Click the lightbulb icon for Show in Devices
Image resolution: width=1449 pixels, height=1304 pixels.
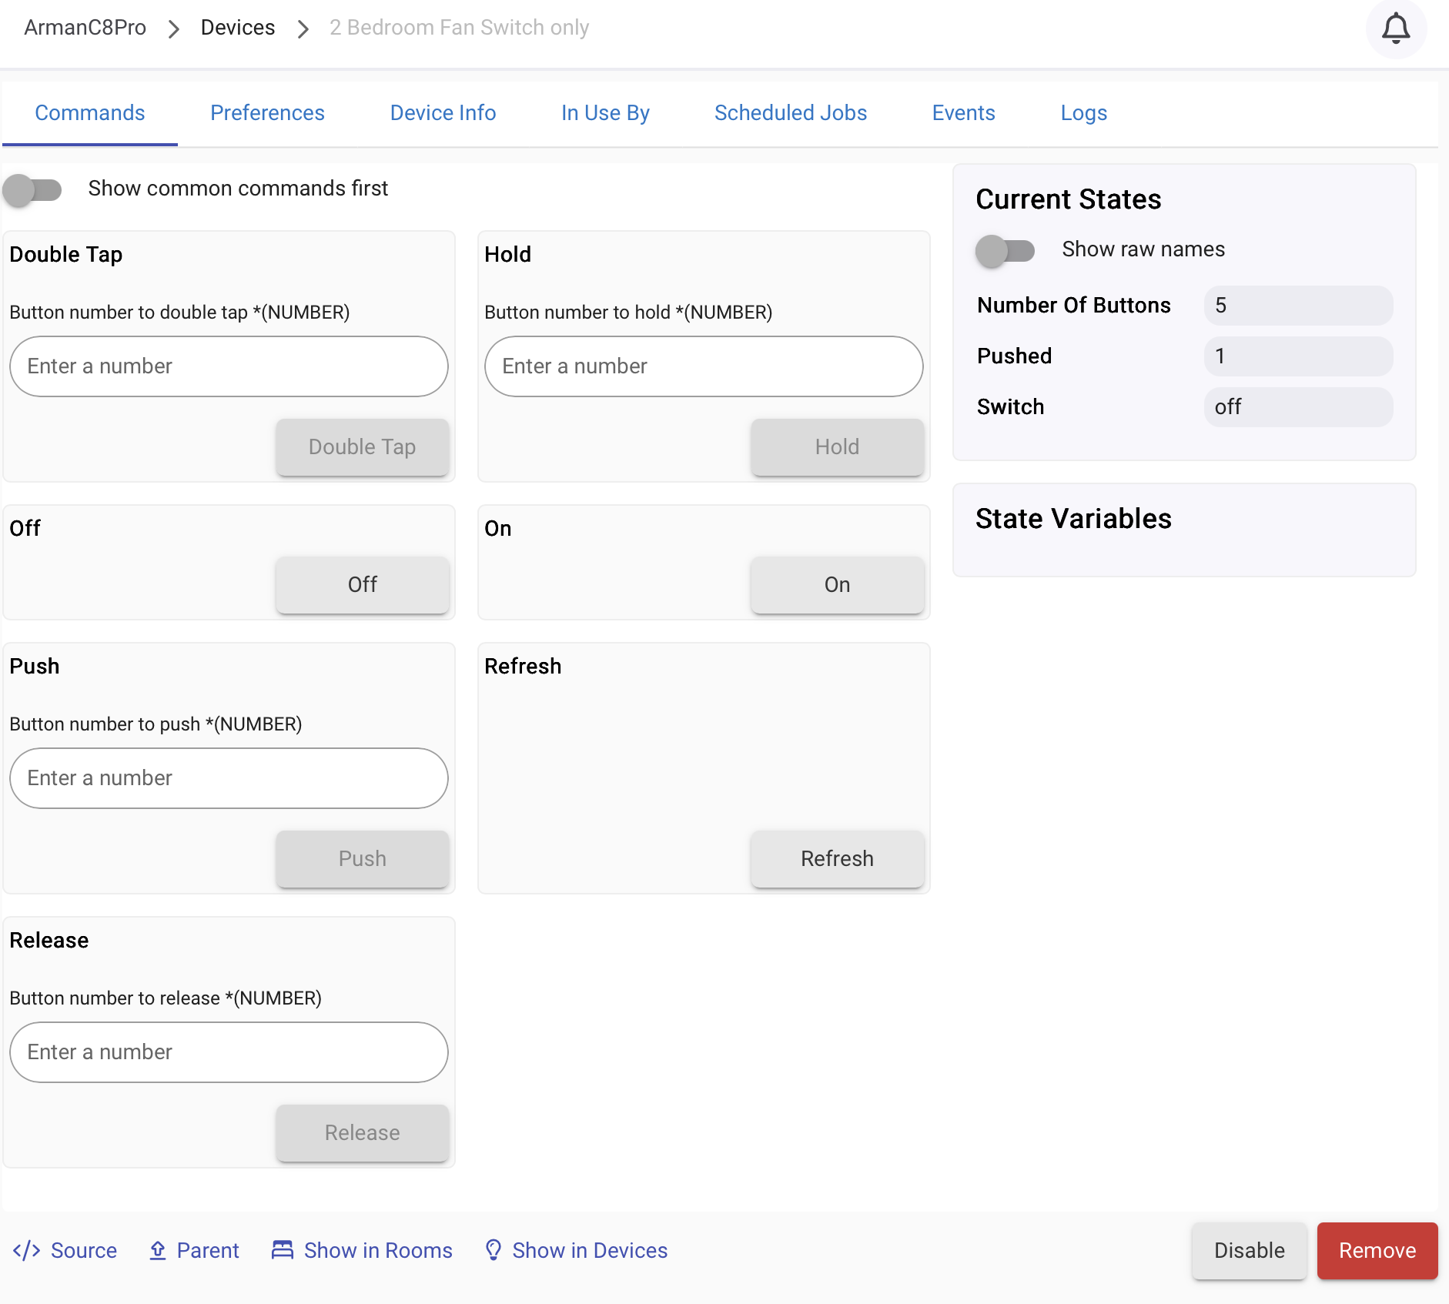click(x=494, y=1250)
